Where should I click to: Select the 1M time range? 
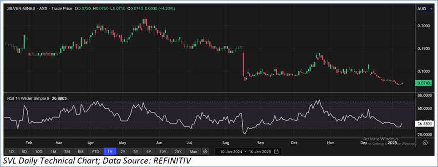pos(53,152)
